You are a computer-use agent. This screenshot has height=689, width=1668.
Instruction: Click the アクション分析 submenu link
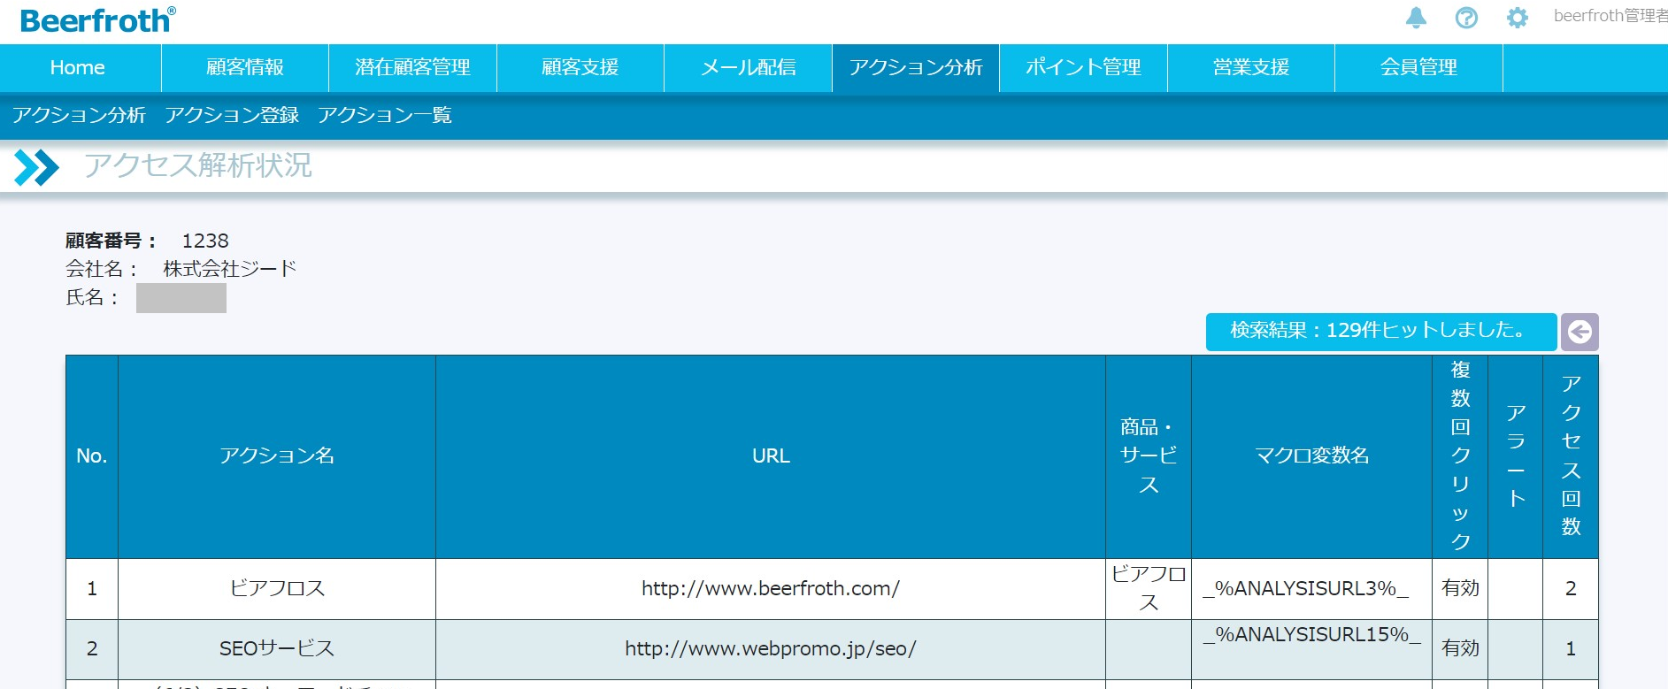coord(79,116)
